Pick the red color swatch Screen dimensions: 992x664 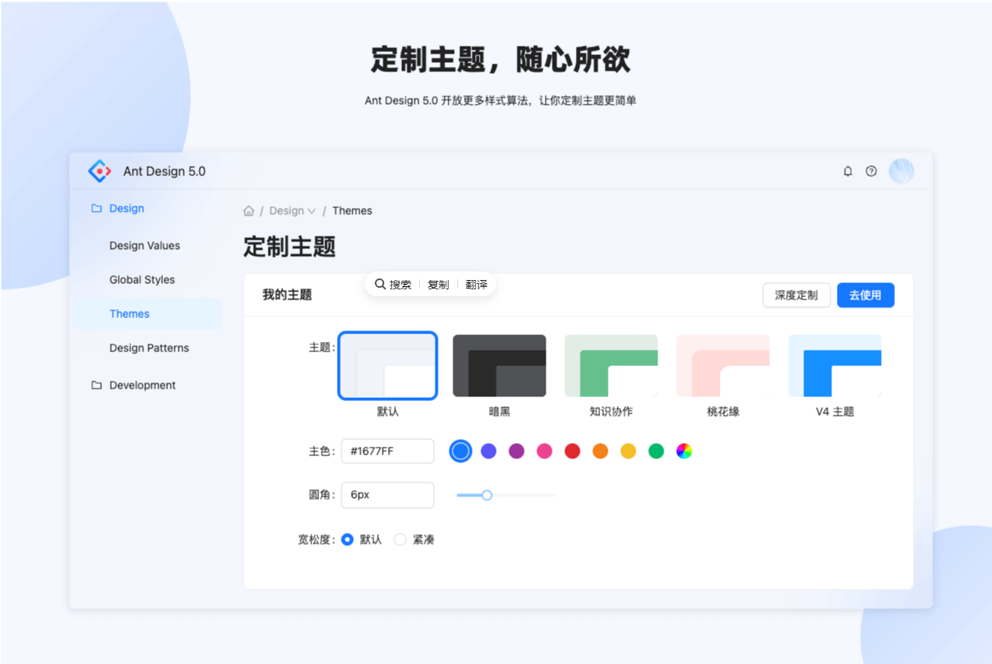point(572,451)
